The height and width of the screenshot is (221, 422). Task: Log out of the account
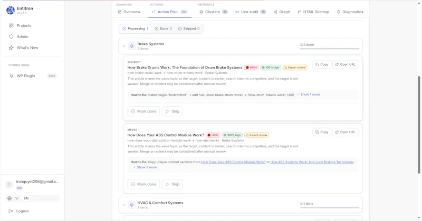click(x=19, y=211)
